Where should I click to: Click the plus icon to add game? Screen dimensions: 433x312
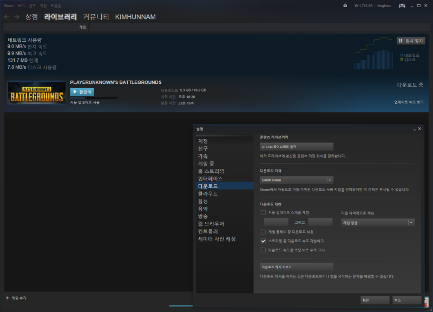(7, 298)
